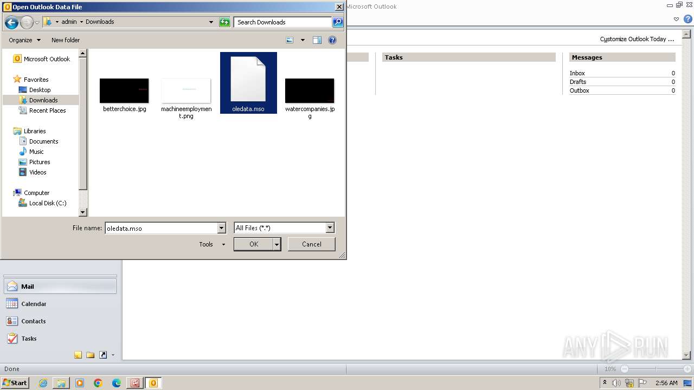Expand the address bar dropdown arrow
Viewport: 694px width, 390px height.
coord(211,22)
